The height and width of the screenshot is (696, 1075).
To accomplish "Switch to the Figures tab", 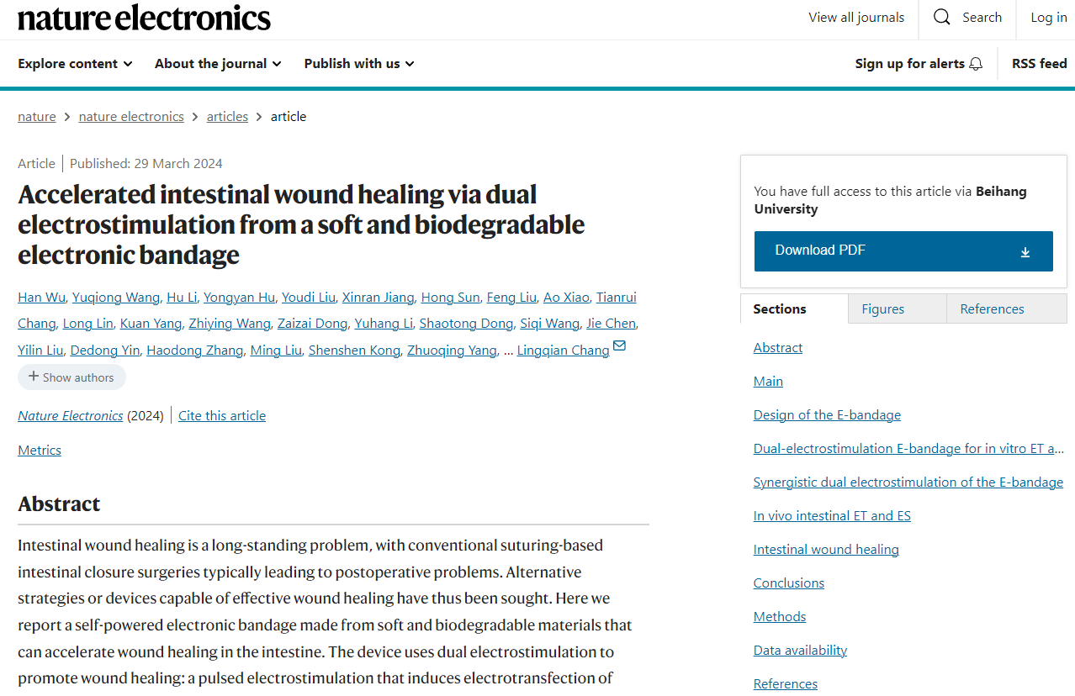I will pos(882,308).
